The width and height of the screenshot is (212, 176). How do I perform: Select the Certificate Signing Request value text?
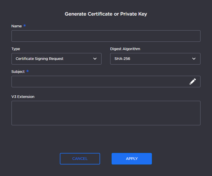(x=39, y=59)
